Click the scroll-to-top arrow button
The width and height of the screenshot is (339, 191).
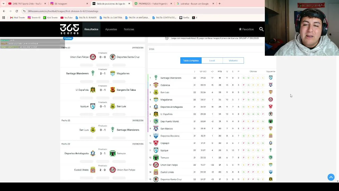pyautogui.click(x=331, y=177)
